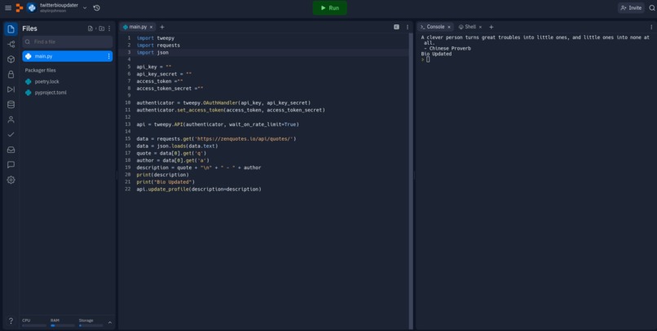Add a new tab in editor pane
Viewport: 657px width, 331px height.
click(162, 27)
